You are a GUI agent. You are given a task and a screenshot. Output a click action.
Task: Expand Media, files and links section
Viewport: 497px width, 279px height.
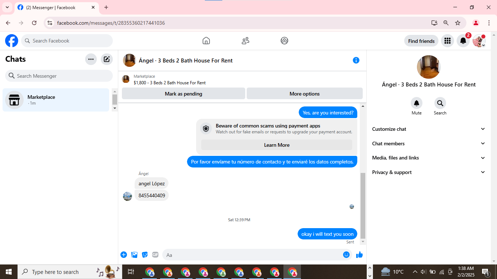[x=429, y=158]
